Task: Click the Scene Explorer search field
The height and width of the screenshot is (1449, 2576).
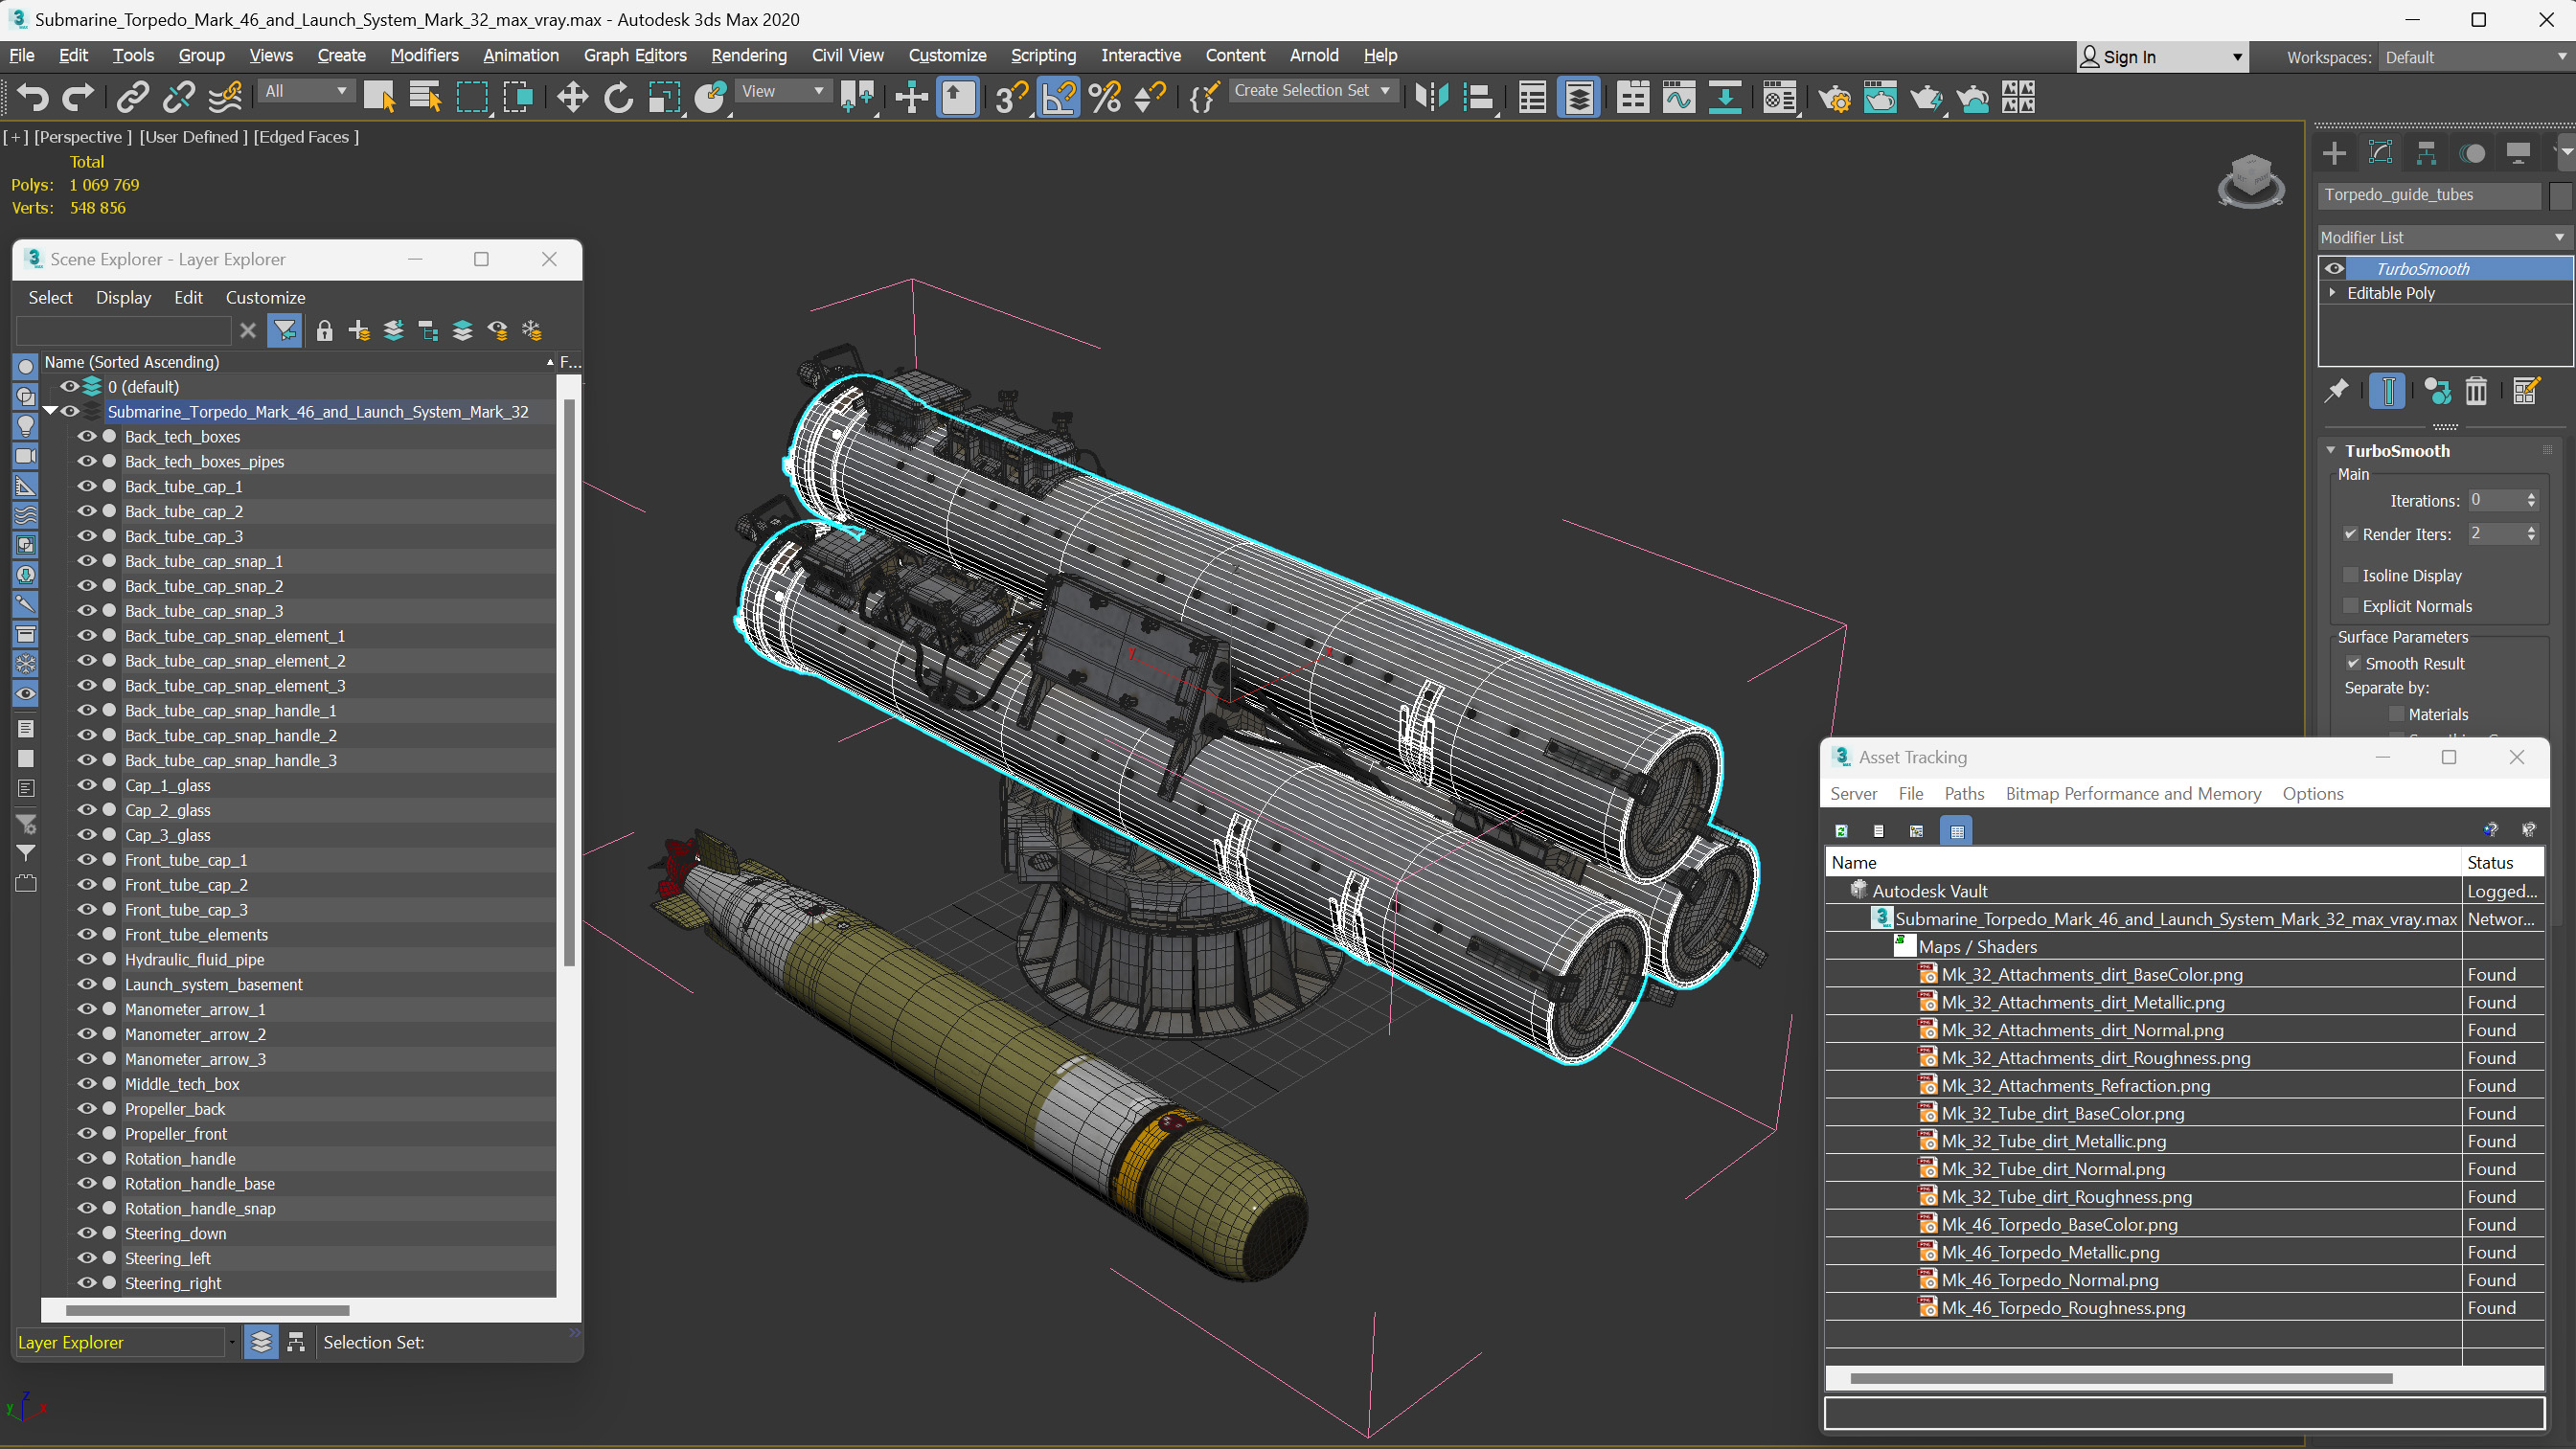Action: click(x=124, y=331)
